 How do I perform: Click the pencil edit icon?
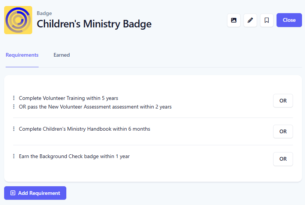(x=250, y=20)
